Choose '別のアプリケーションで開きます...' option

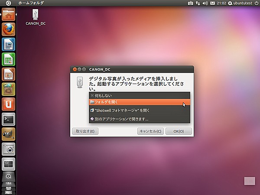tap(140, 119)
